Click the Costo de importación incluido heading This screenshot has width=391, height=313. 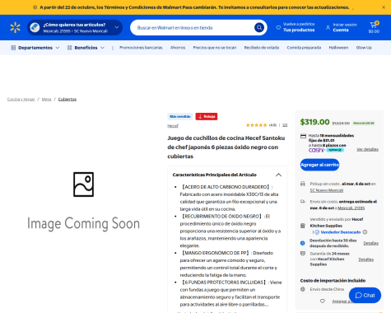(333, 281)
